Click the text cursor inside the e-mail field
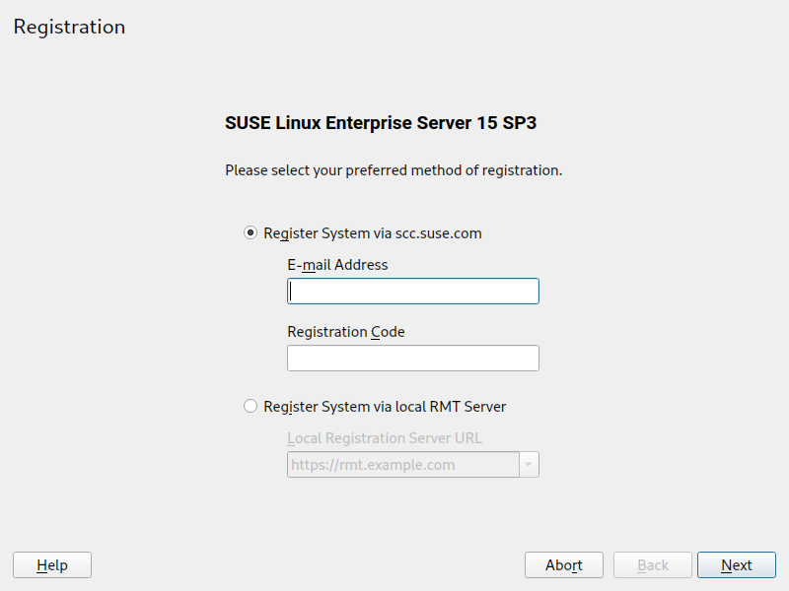 (292, 292)
